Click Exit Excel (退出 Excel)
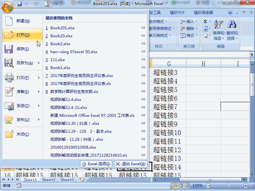 131,164
